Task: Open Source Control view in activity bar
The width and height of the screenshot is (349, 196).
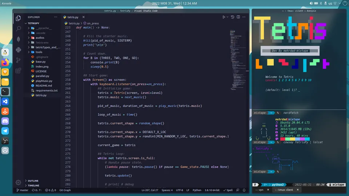Action: pos(18,60)
